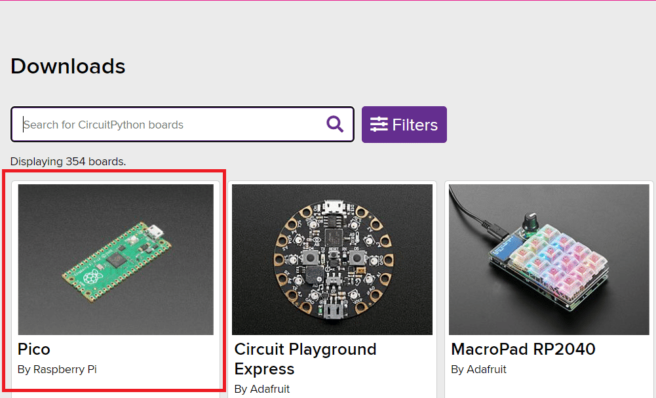Viewport: 656px width, 398px height.
Task: Click By Adafruit under Circuit Playground Express
Action: [x=262, y=389]
